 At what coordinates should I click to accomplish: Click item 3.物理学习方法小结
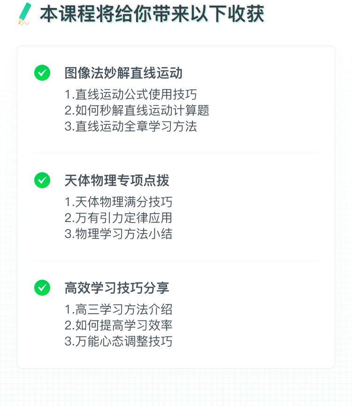[119, 234]
